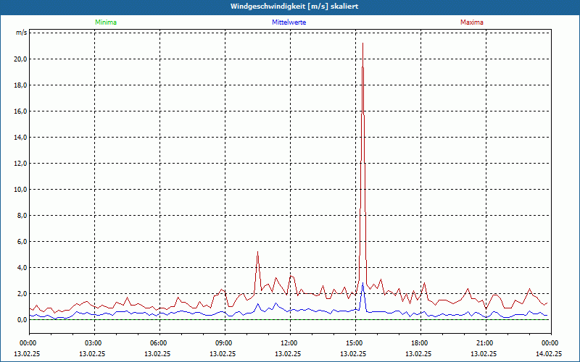Click the 14.02.25 date label
Viewport: 580px width, 362px height.
(549, 353)
